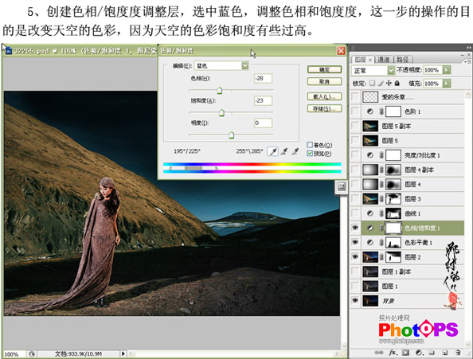Create a new layer with the page icon
Screen dimensions: 473x359
[445, 352]
